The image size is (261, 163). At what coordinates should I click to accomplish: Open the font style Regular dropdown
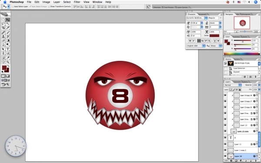pos(220,18)
